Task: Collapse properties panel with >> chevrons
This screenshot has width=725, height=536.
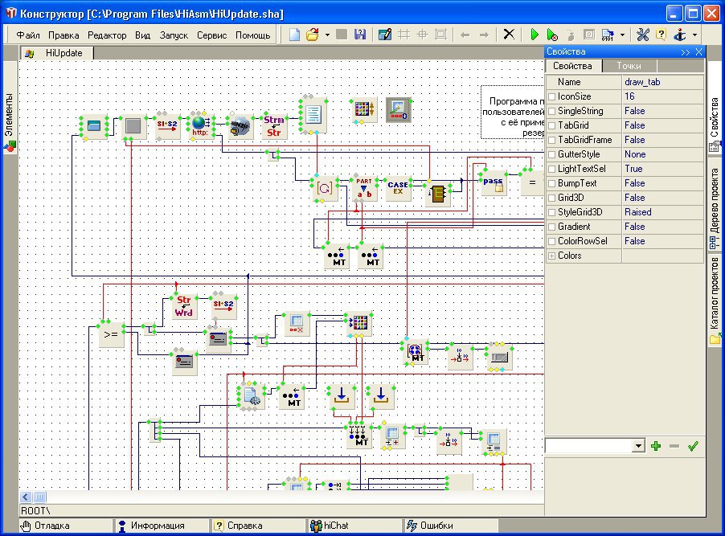Action: click(686, 52)
